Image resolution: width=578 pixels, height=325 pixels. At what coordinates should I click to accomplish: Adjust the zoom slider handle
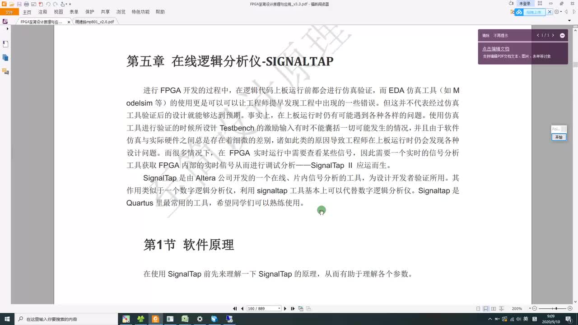click(x=556, y=308)
